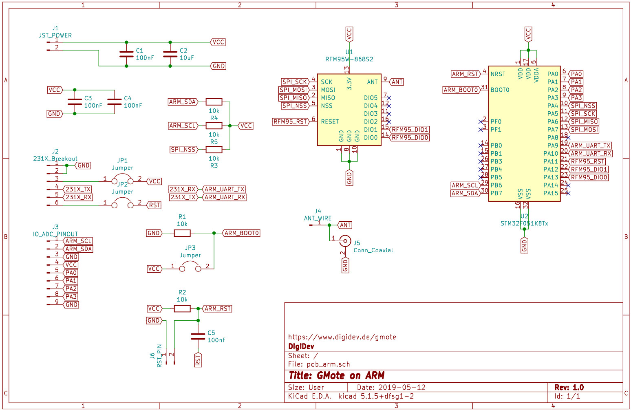
Task: Click the 'kicad 5.1.5+dfsg1-2' version text
Action: click(376, 396)
